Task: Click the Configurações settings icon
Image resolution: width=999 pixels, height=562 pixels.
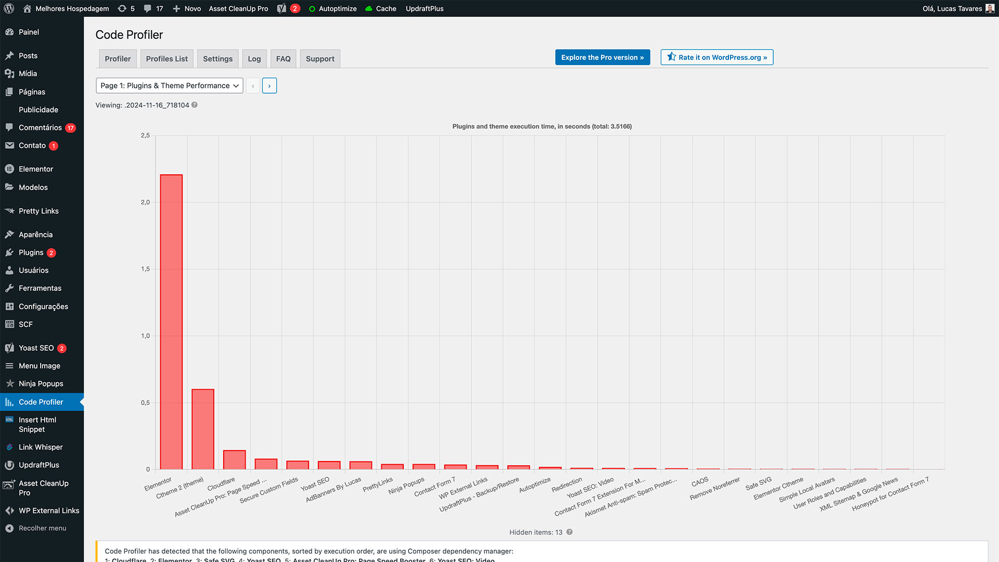Action: point(9,306)
